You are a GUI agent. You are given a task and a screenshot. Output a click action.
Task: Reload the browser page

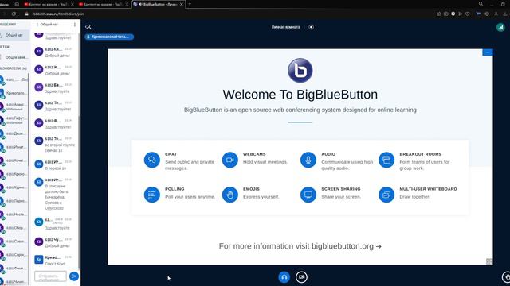click(14, 14)
